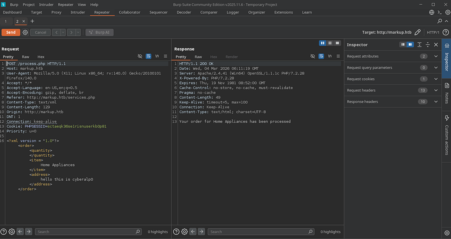Edit target pencil icon

pyautogui.click(x=417, y=32)
